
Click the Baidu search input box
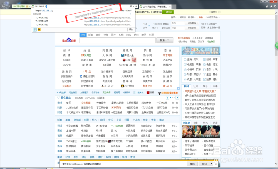[118, 40]
